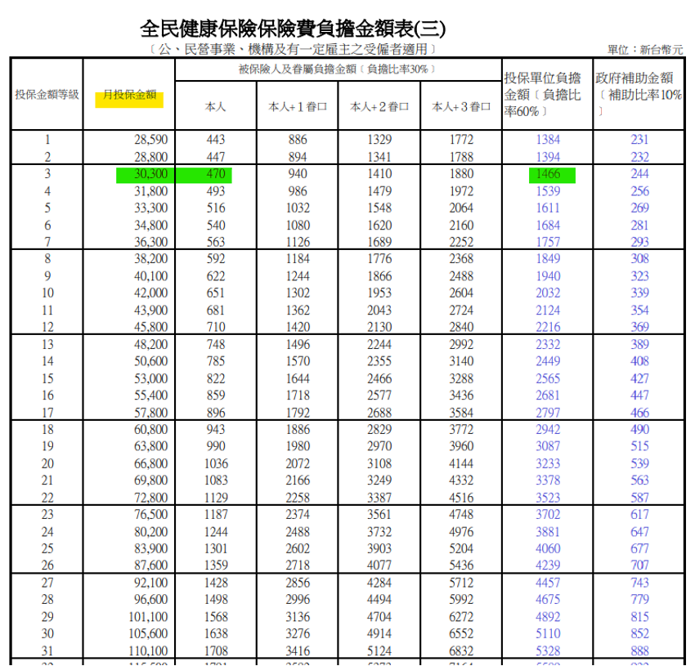Click 6832 in the 本人+3眷口 column
The height and width of the screenshot is (666, 695).
click(461, 651)
